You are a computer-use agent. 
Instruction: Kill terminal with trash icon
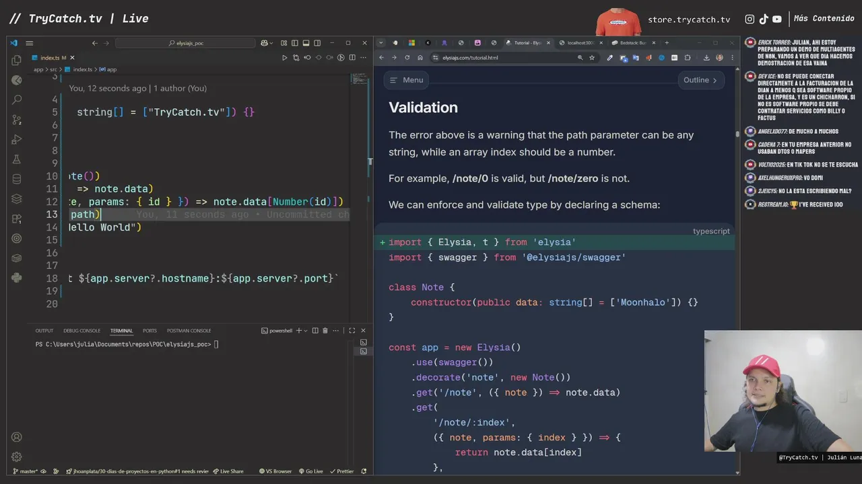pyautogui.click(x=325, y=331)
